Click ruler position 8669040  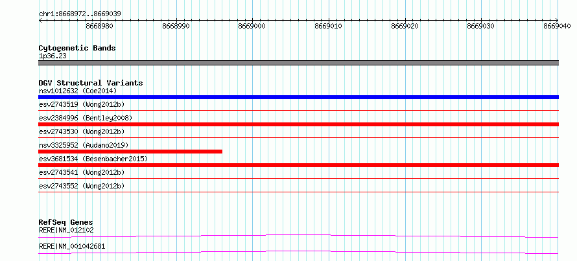coord(557,26)
